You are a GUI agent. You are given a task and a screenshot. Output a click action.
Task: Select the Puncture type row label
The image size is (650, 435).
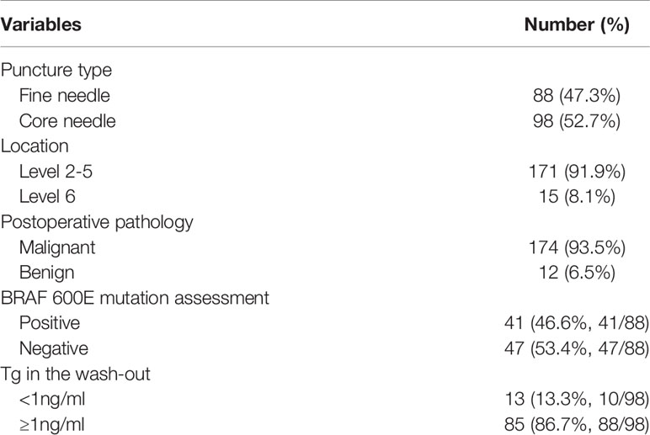pos(56,71)
